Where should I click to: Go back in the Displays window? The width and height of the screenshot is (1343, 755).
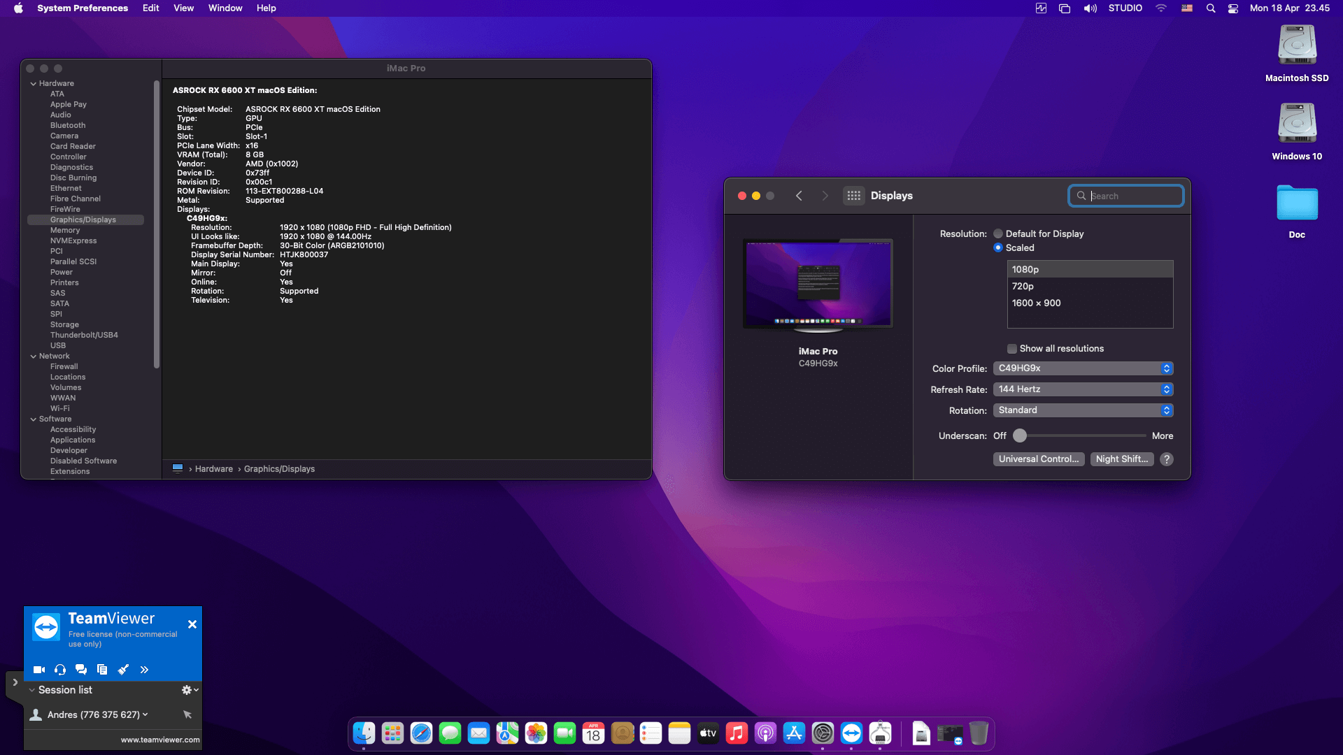[x=799, y=196]
